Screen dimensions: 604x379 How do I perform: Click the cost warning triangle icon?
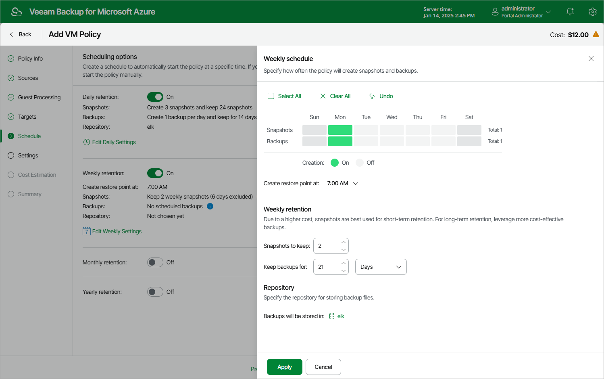596,34
